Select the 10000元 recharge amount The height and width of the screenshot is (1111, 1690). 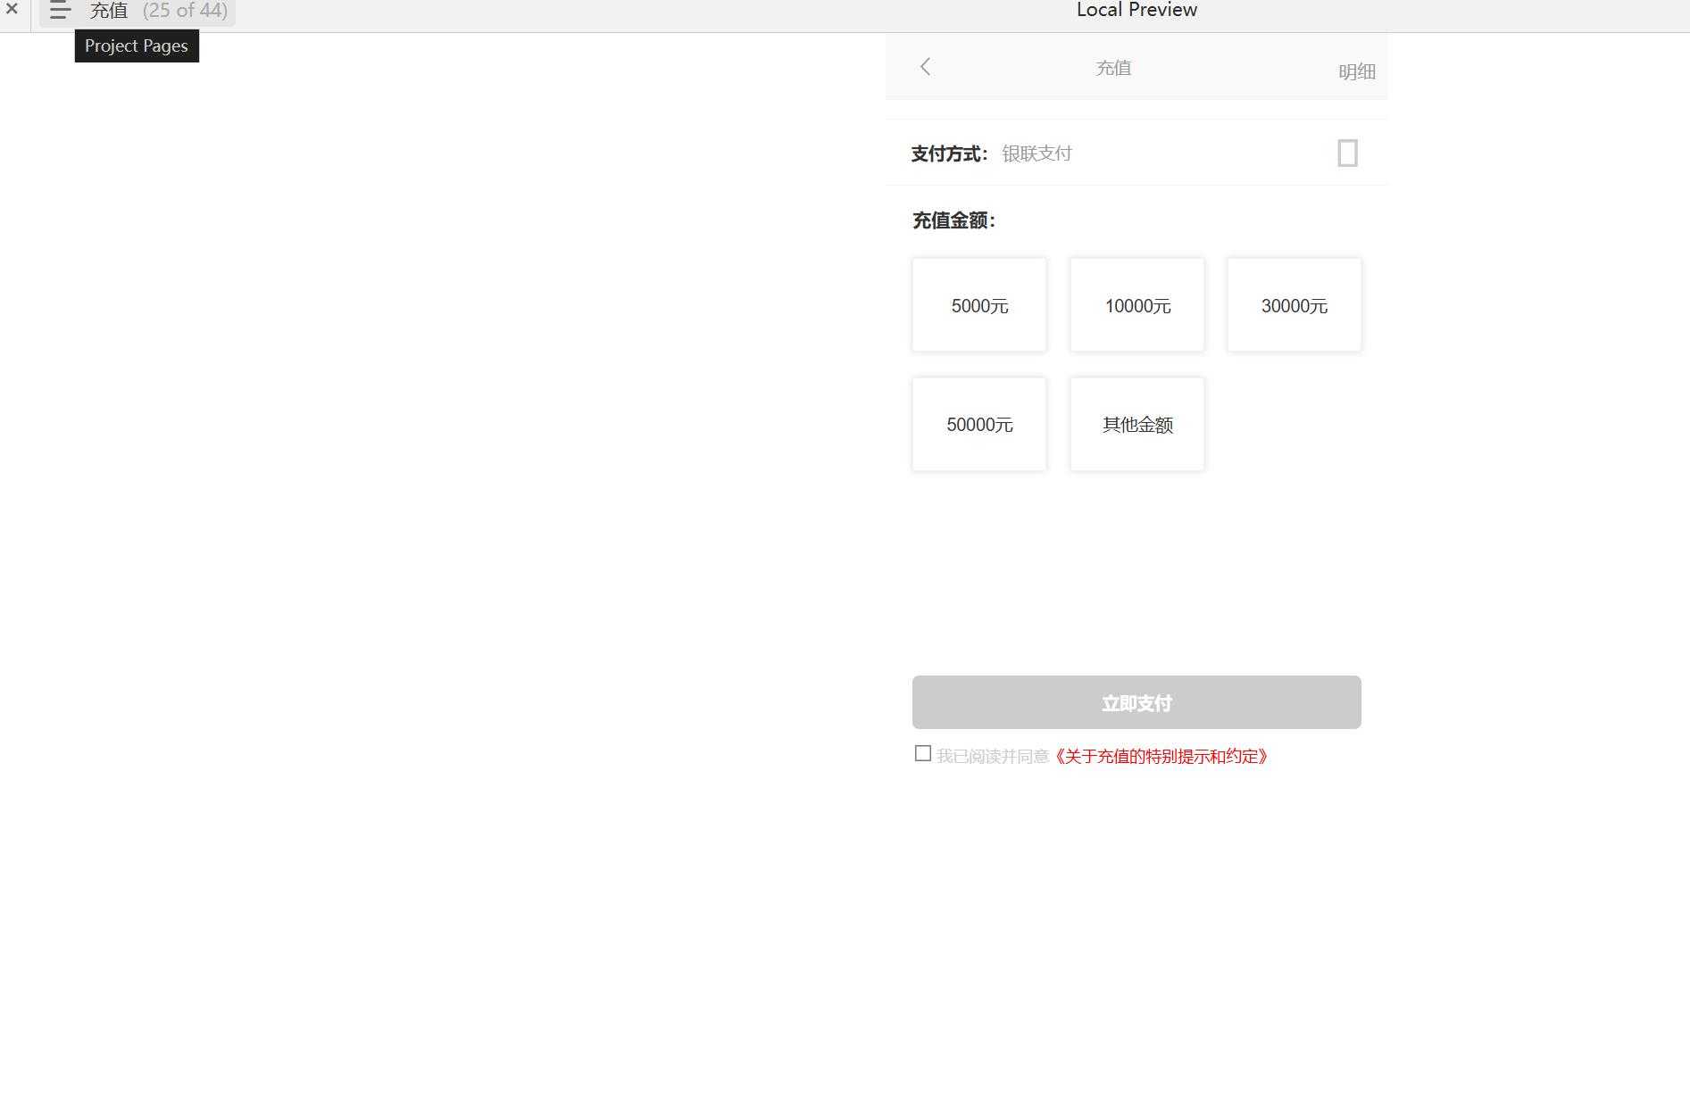pyautogui.click(x=1136, y=304)
